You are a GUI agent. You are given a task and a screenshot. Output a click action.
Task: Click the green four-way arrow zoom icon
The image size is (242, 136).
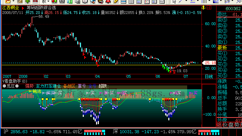click(28, 1)
